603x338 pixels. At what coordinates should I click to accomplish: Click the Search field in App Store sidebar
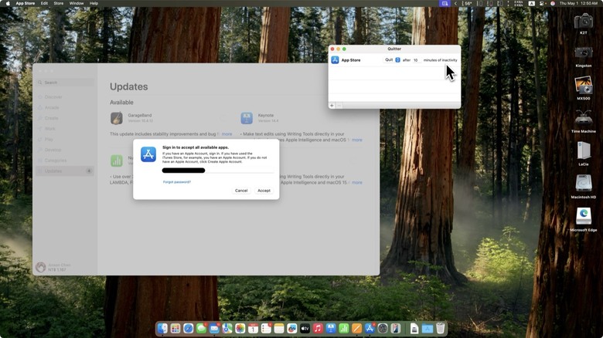[66, 83]
